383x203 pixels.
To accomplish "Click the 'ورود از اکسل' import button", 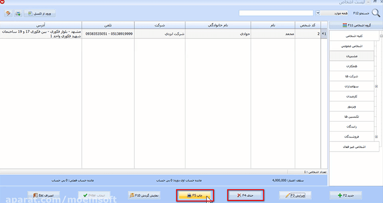I will (39, 13).
